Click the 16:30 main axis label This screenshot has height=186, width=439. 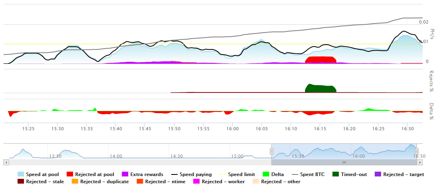(x=407, y=129)
